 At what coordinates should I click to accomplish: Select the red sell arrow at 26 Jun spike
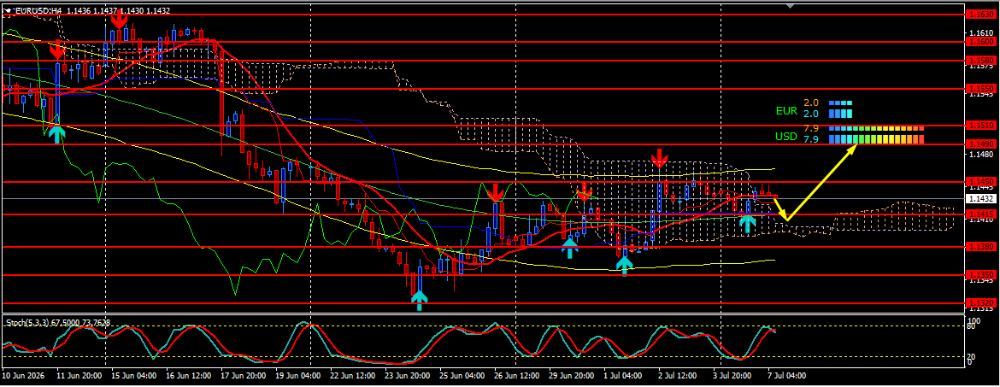[x=495, y=192]
